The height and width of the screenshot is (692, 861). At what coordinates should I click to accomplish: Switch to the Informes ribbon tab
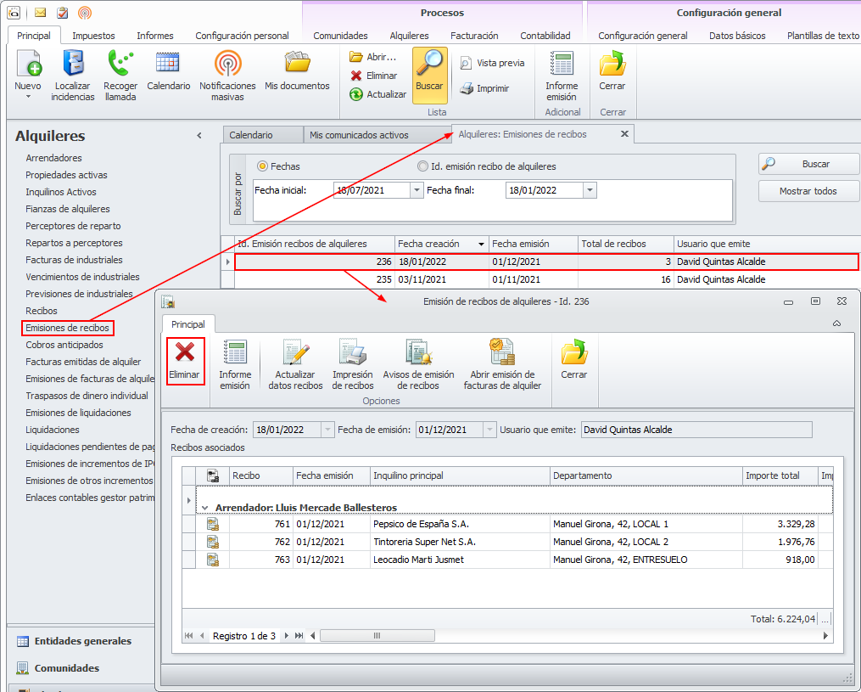tap(155, 36)
